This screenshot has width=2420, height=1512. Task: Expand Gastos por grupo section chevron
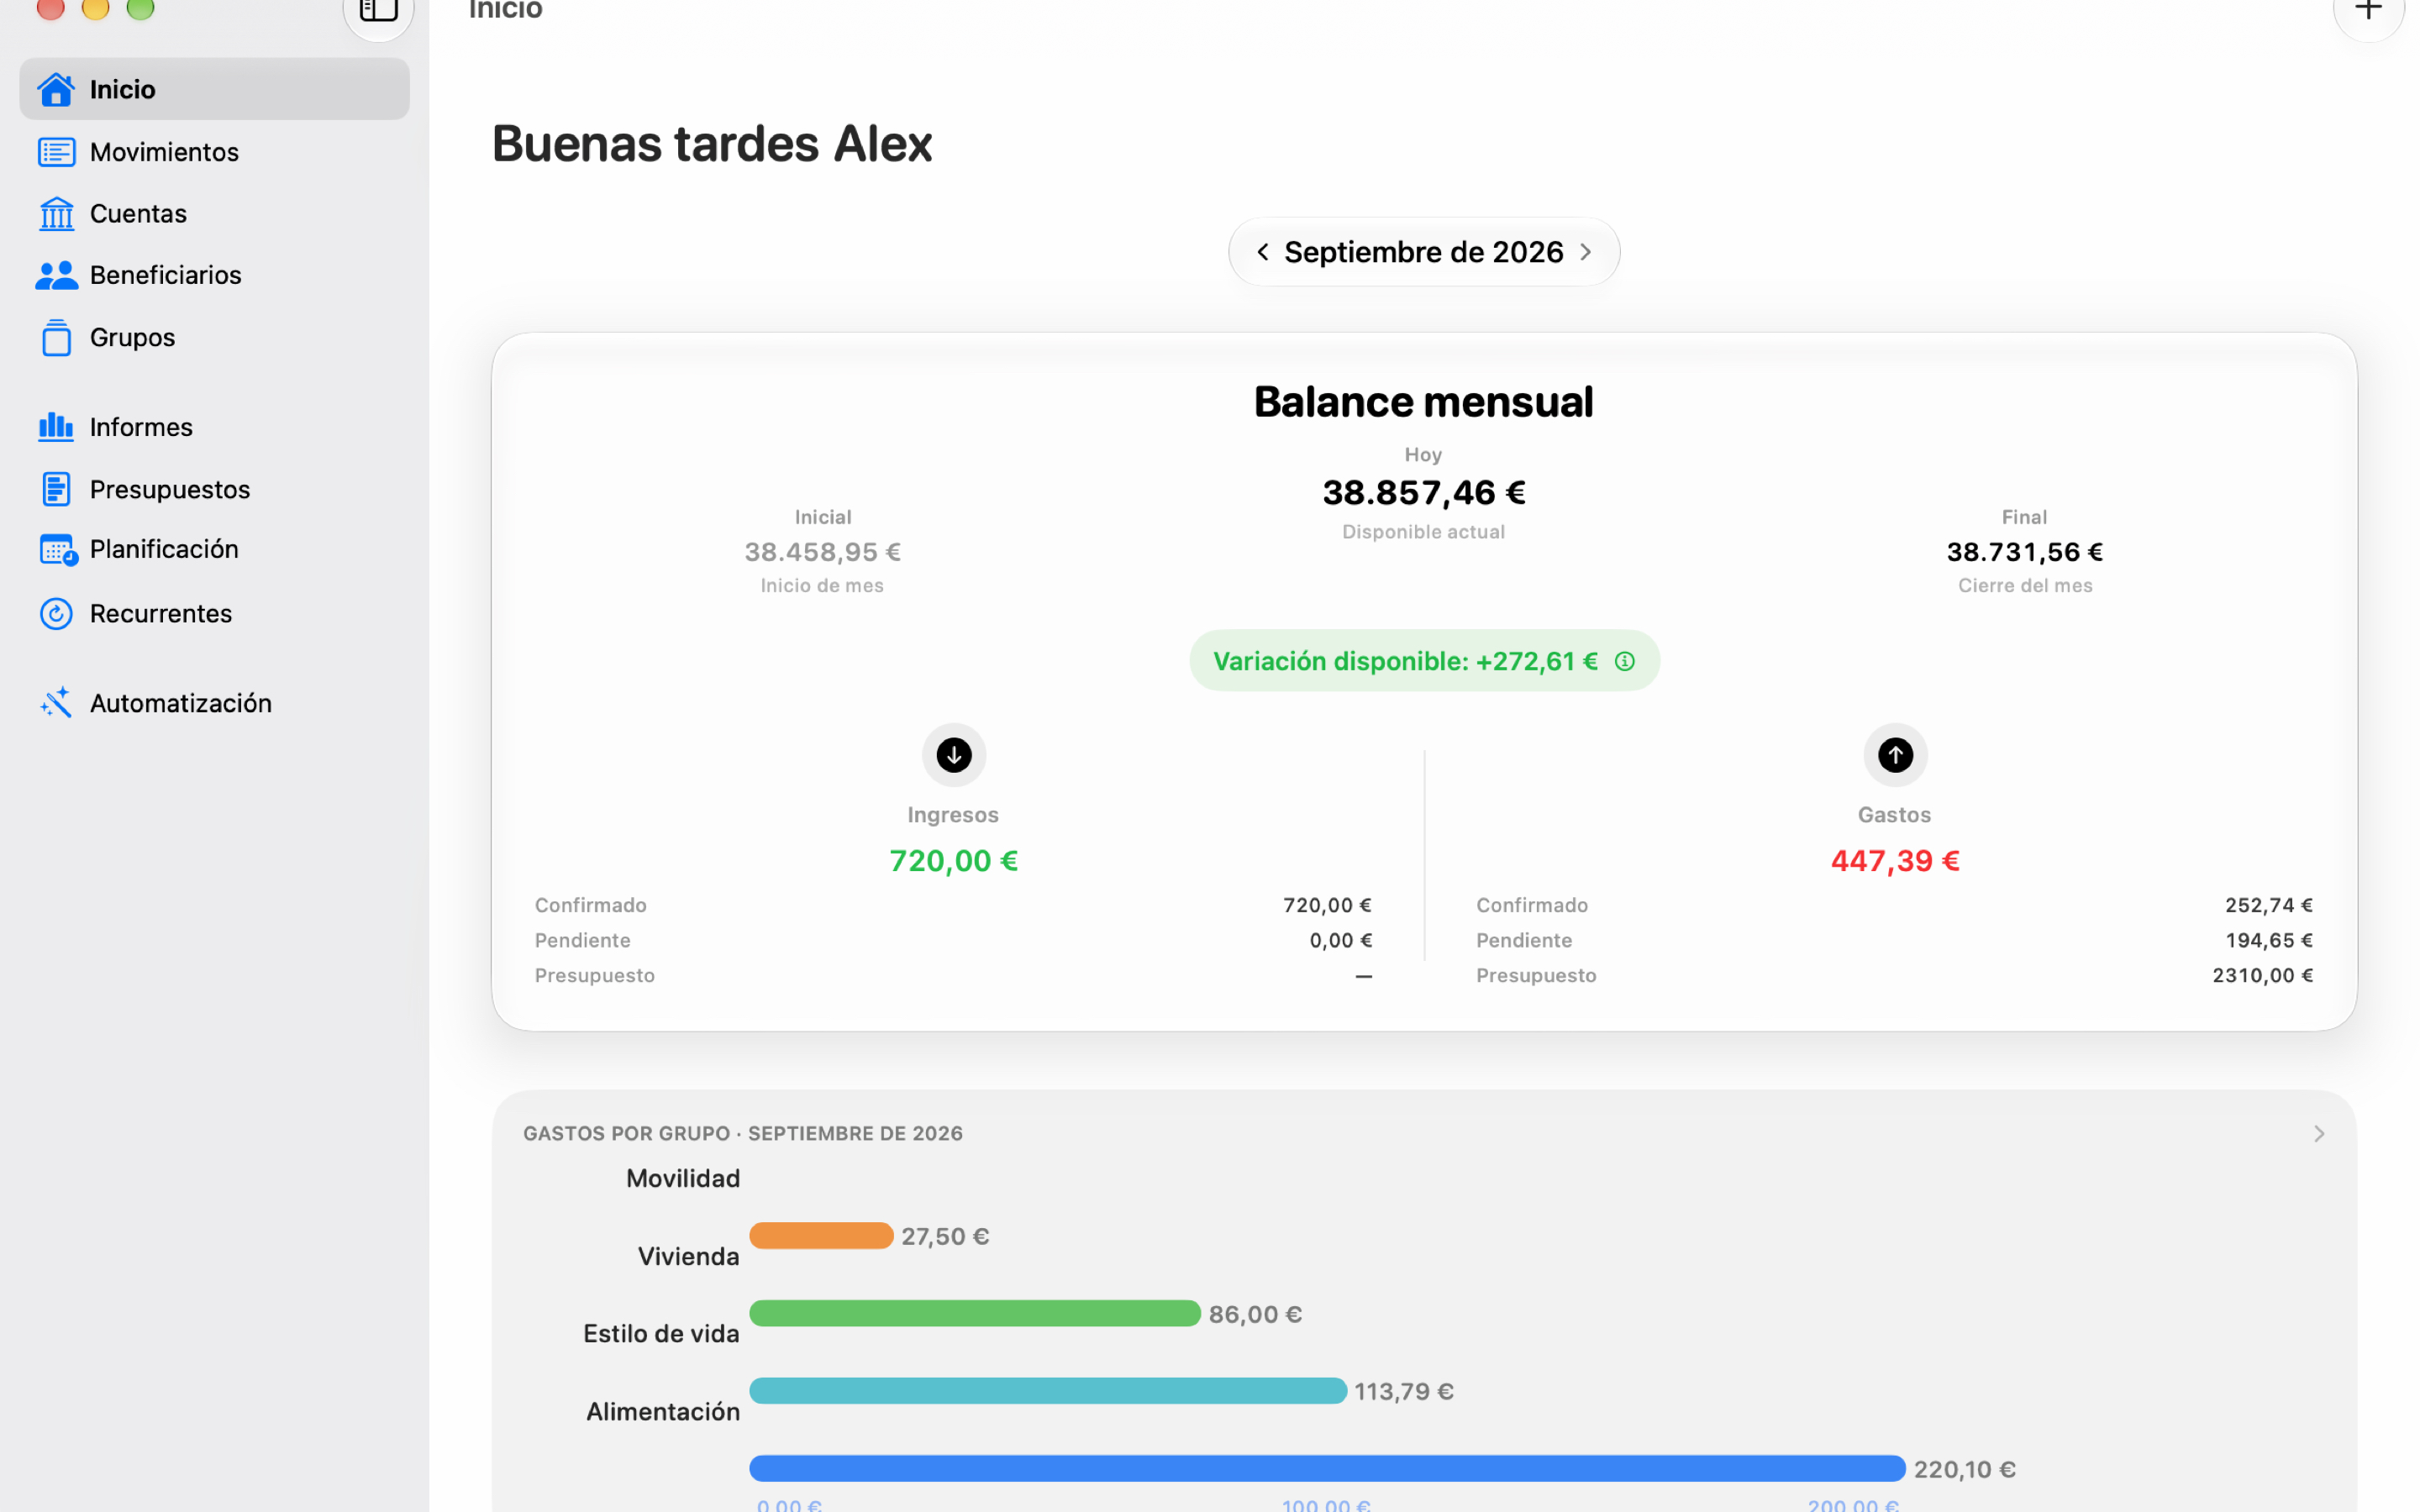[x=2318, y=1133]
